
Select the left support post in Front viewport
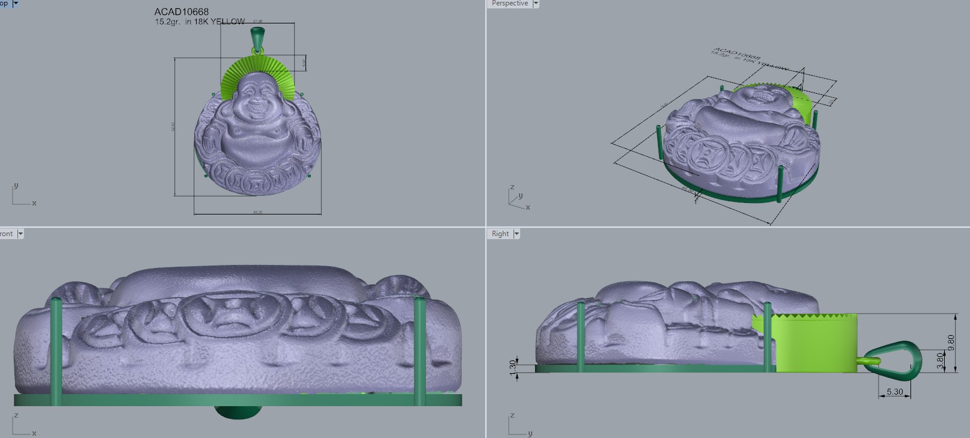pos(56,350)
